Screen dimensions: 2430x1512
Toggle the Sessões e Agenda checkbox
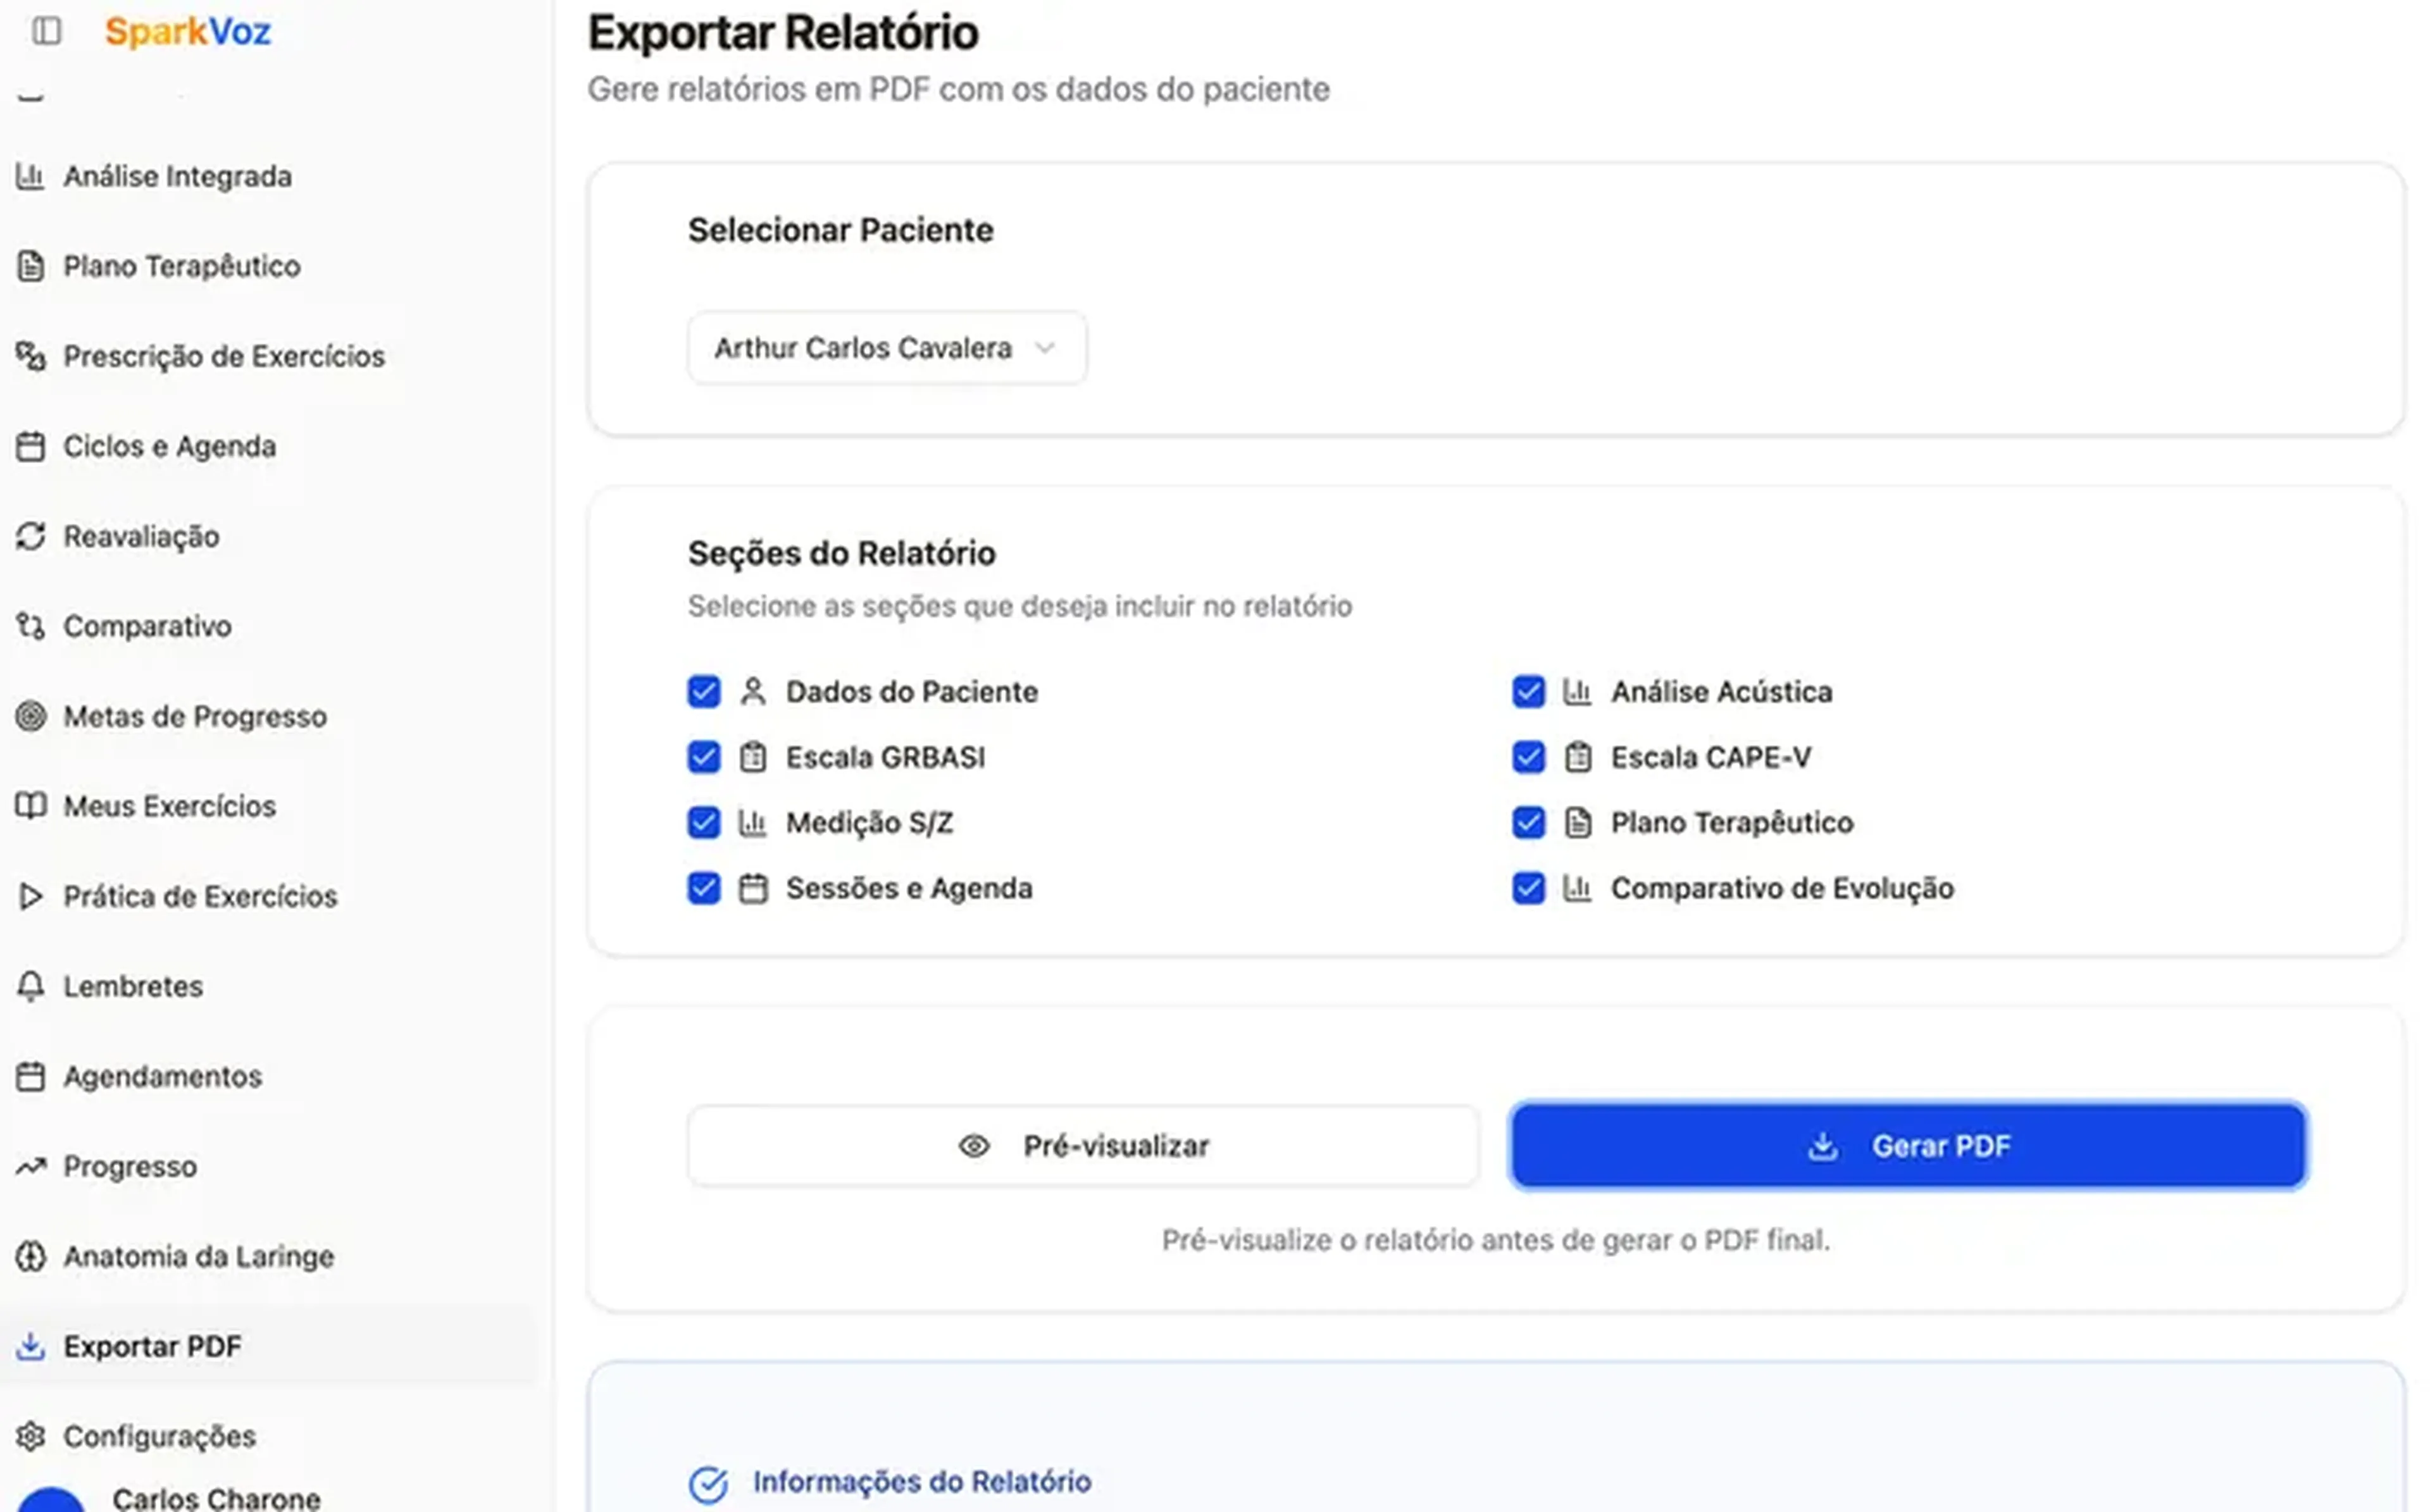point(703,888)
